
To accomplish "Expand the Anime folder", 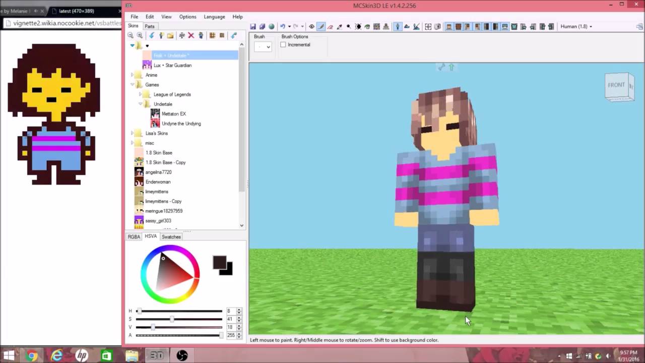I will [x=133, y=75].
